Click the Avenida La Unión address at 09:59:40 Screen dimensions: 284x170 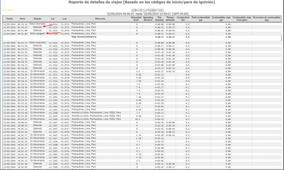coord(96,113)
